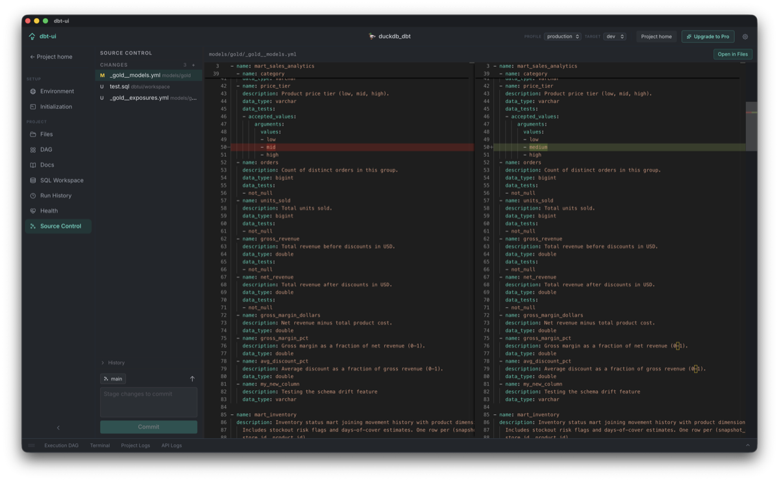This screenshot has width=779, height=481.
Task: Click the back arrow beside Project home
Action: coord(32,57)
